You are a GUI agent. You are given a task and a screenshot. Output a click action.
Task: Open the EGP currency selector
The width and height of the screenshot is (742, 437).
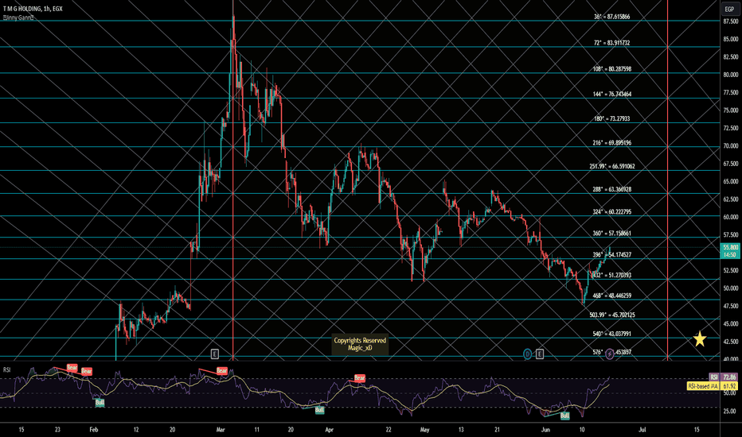pyautogui.click(x=730, y=9)
